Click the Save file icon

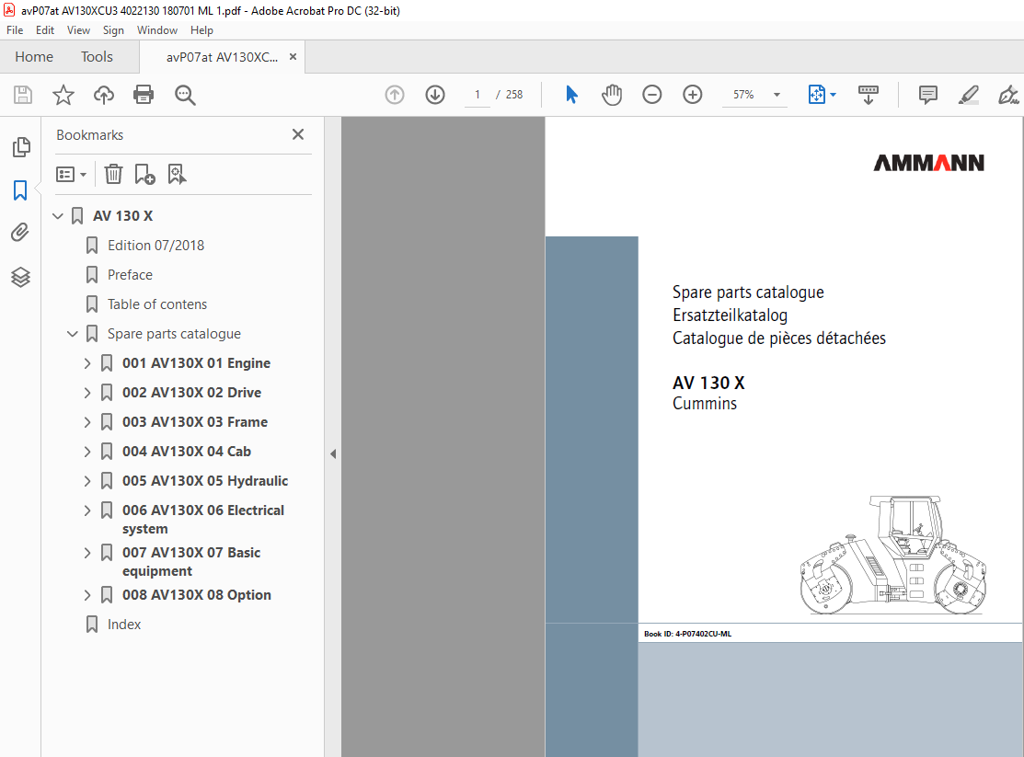click(x=23, y=95)
